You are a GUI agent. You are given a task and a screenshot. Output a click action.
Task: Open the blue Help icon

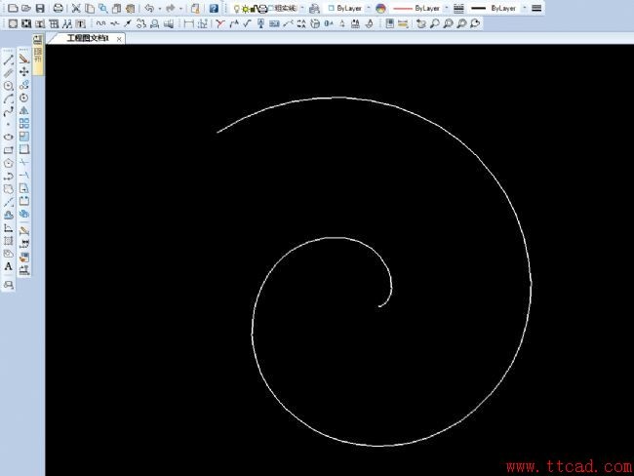point(214,8)
